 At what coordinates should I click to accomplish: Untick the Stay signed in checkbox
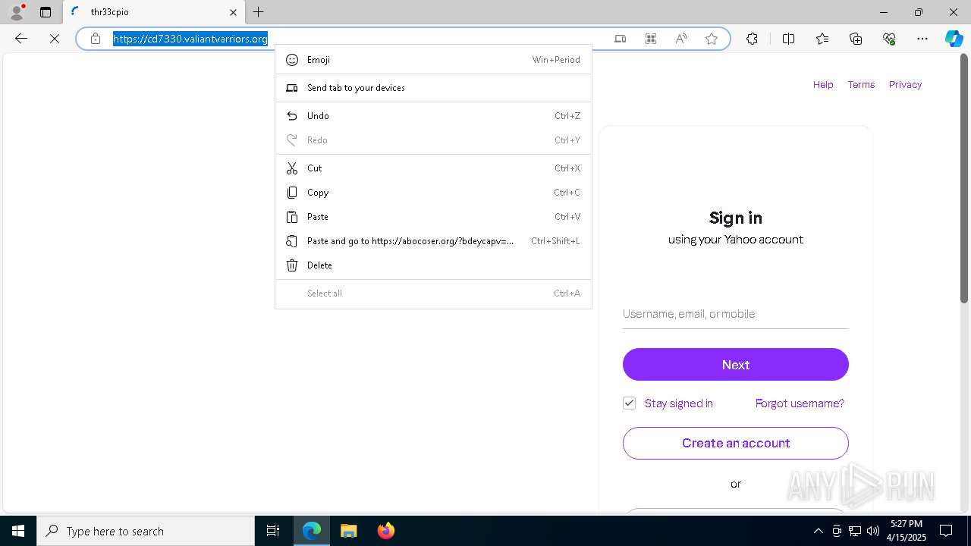[x=629, y=403]
